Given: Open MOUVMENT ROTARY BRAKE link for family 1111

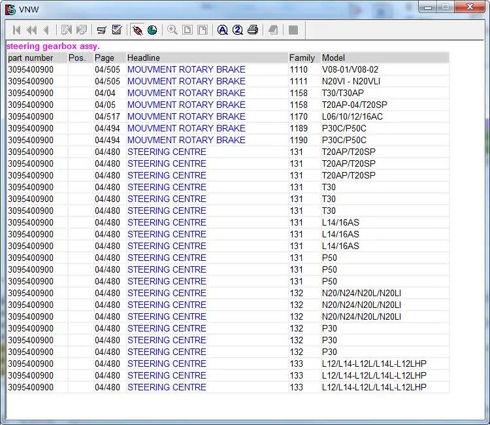Looking at the screenshot, I should (186, 81).
